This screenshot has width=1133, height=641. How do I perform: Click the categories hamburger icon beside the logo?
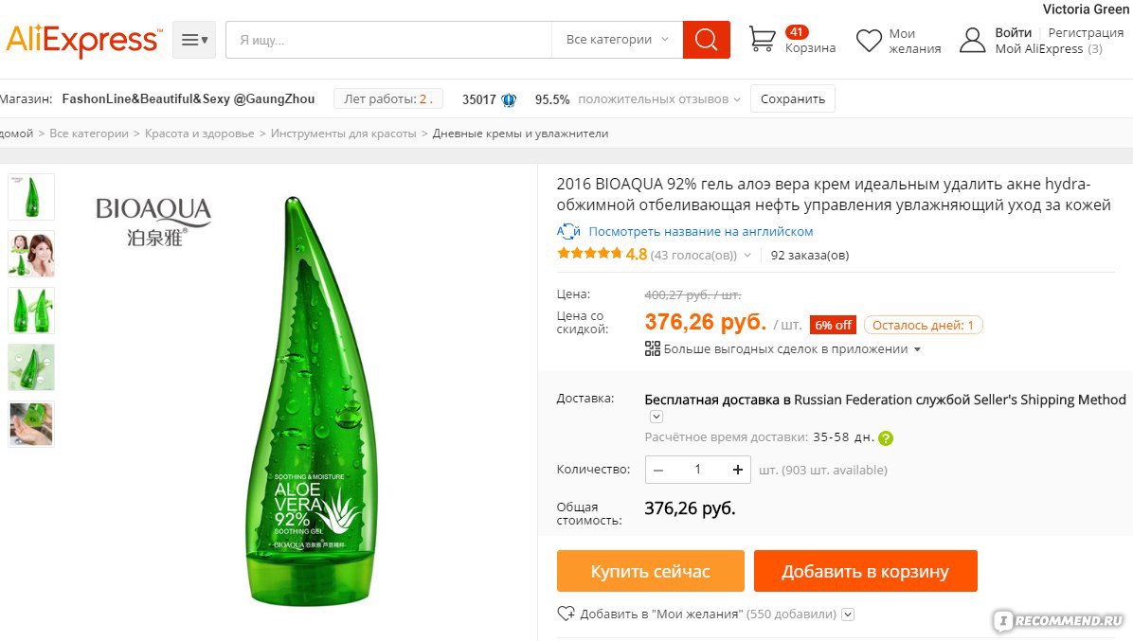(193, 40)
